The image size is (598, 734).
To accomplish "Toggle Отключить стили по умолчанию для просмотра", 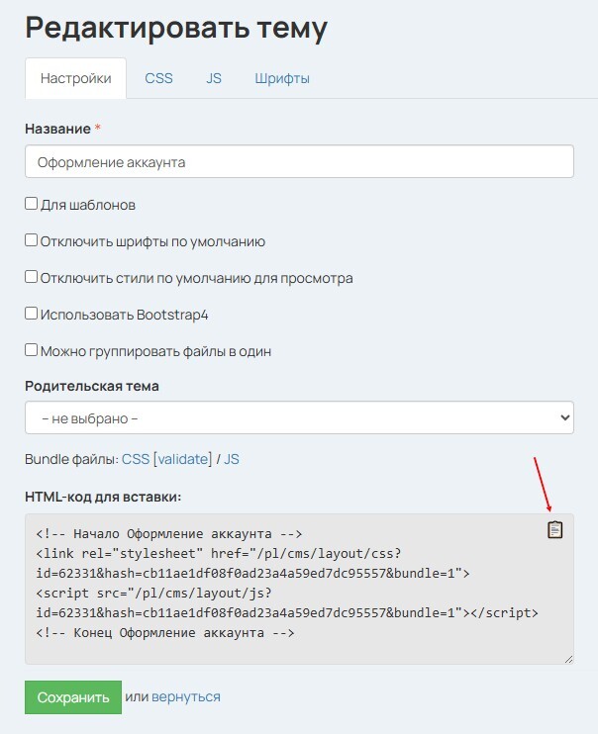I will click(x=32, y=278).
